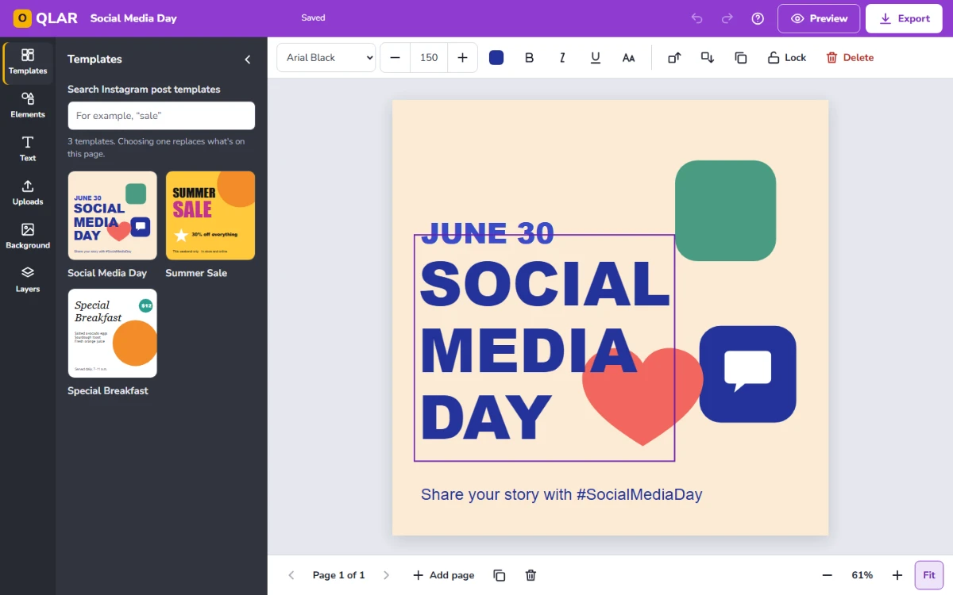This screenshot has height=595, width=953.
Task: Send the element backward
Action: tap(708, 58)
